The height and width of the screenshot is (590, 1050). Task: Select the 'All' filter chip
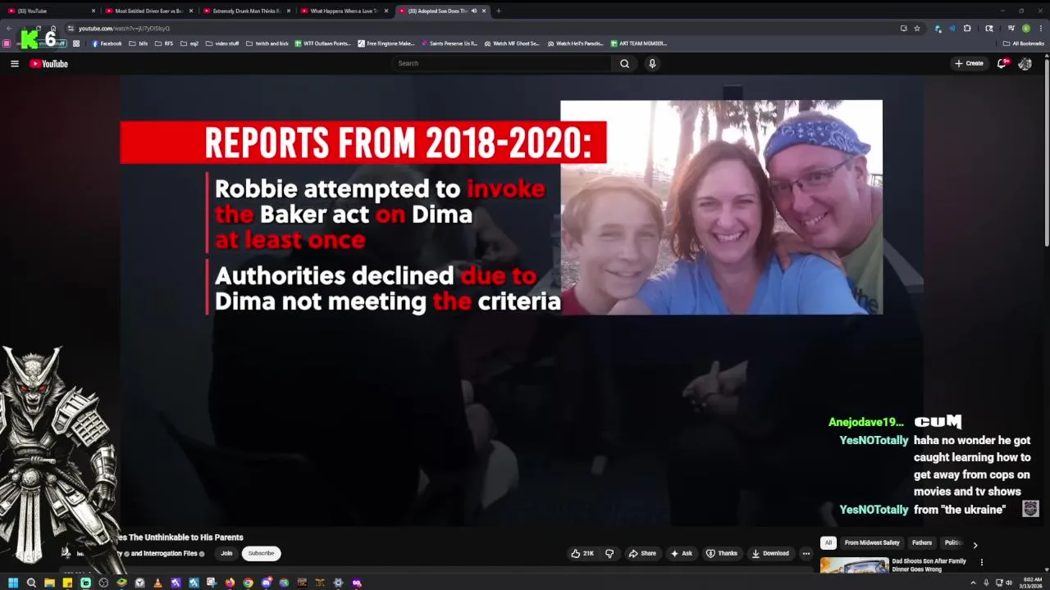click(x=829, y=542)
